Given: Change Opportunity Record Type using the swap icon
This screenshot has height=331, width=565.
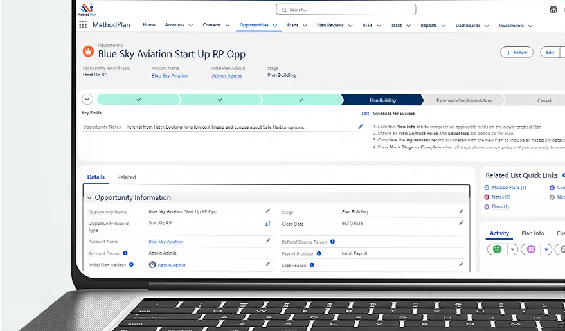Looking at the screenshot, I should coord(268,224).
